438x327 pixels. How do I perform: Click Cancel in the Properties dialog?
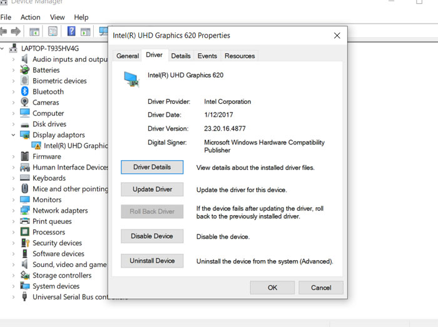pos(321,288)
